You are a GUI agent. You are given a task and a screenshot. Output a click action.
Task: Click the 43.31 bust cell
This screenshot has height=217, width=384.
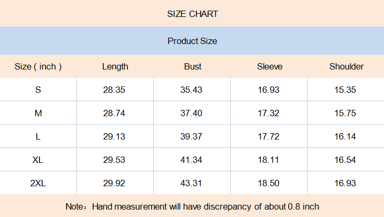(x=191, y=183)
